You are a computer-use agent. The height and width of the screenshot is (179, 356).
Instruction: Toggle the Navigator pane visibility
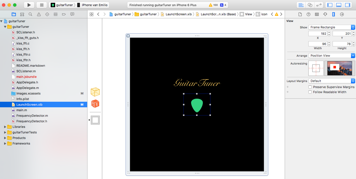pyautogui.click(x=330, y=5)
